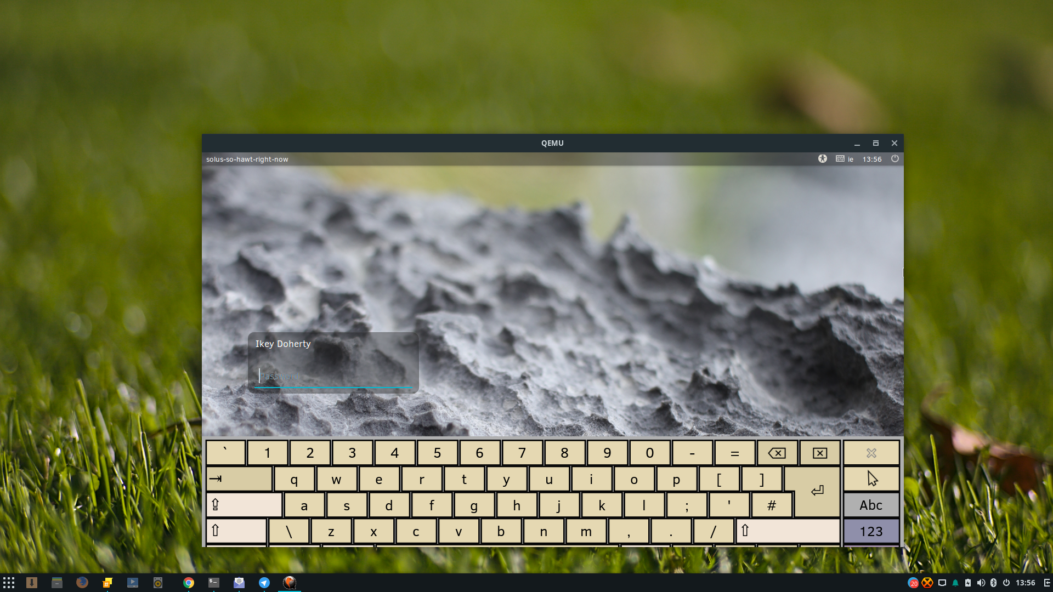The image size is (1053, 592).
Task: Open the notifications bell in tray
Action: coord(955,583)
